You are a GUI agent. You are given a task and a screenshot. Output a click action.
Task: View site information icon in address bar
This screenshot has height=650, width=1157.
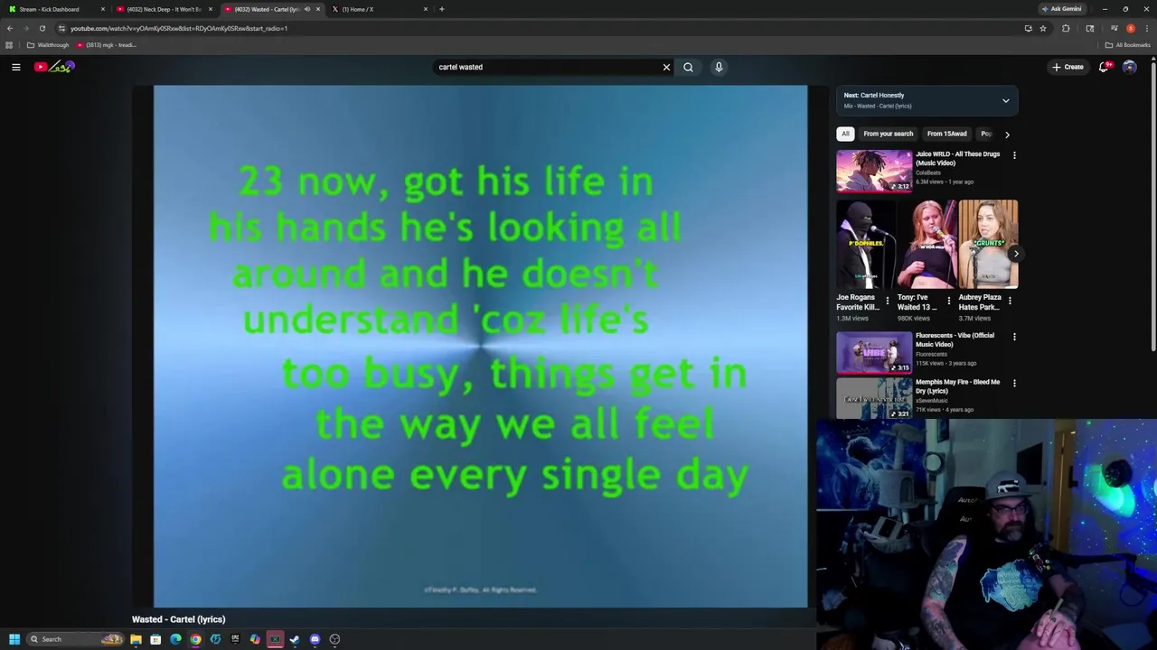tap(61, 28)
